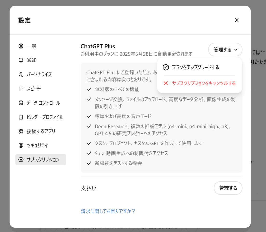Open the パーソナライズ tab
This screenshot has width=266, height=232.
click(41, 74)
